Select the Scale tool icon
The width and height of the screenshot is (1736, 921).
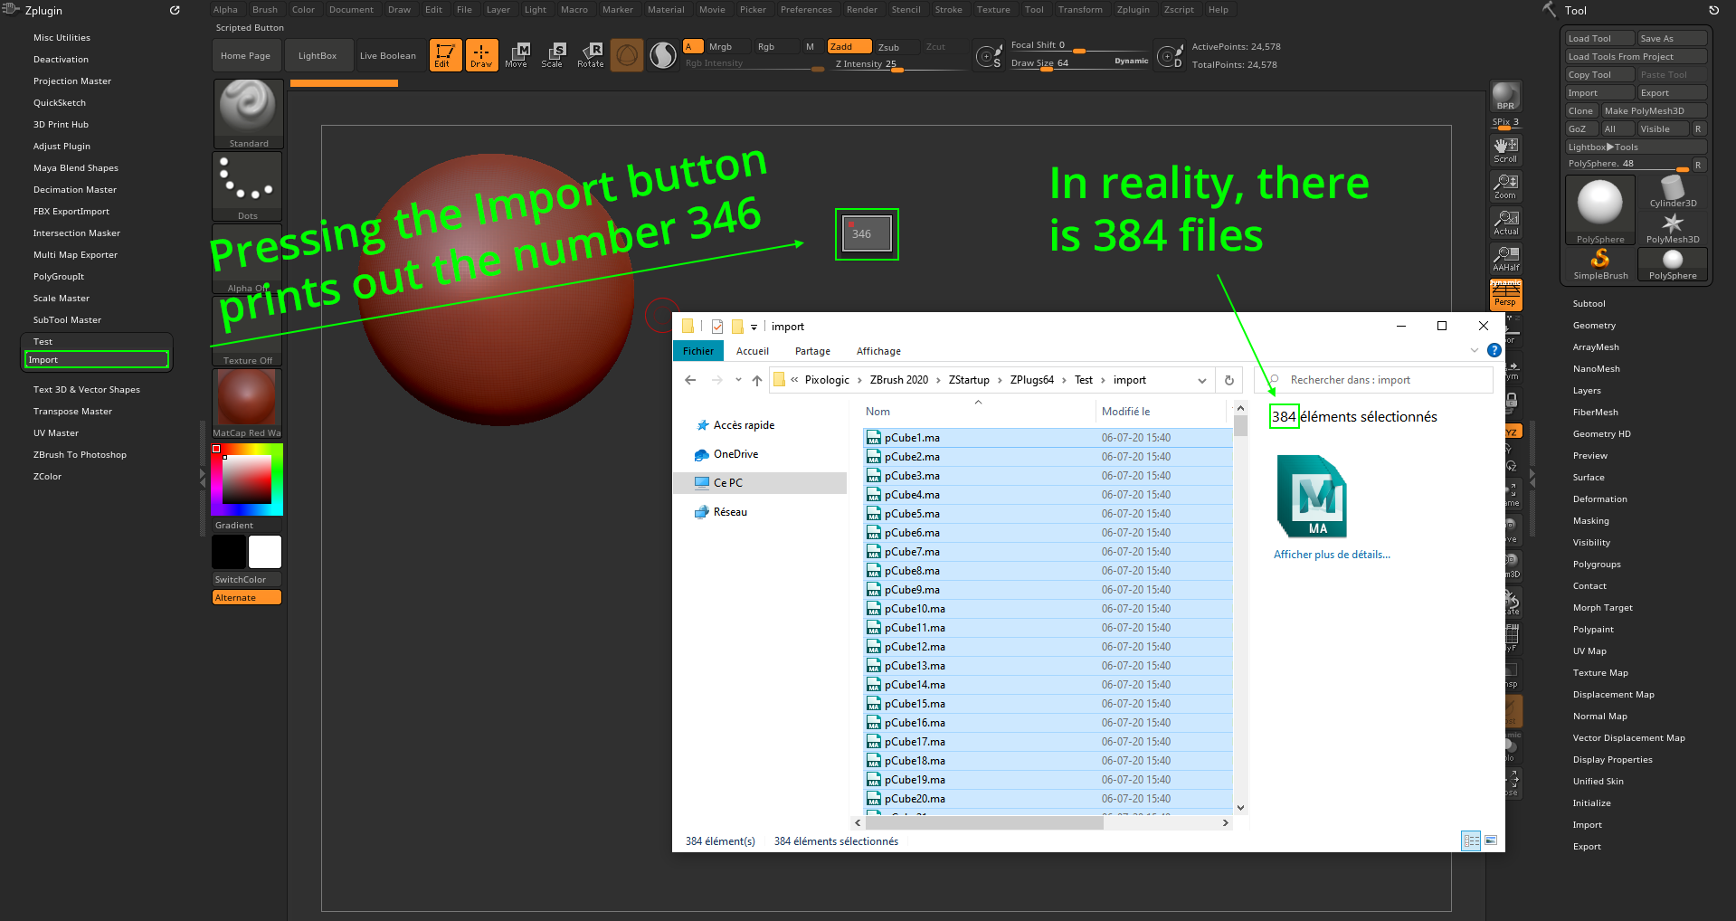point(553,55)
